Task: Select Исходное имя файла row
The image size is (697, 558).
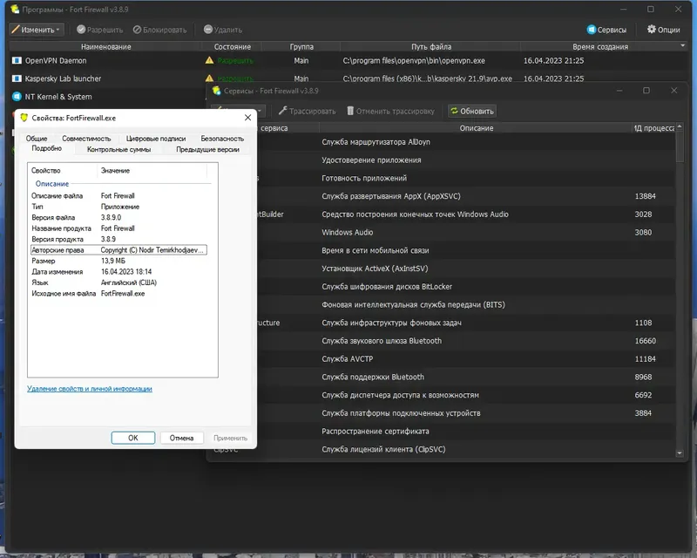Action: tap(118, 294)
